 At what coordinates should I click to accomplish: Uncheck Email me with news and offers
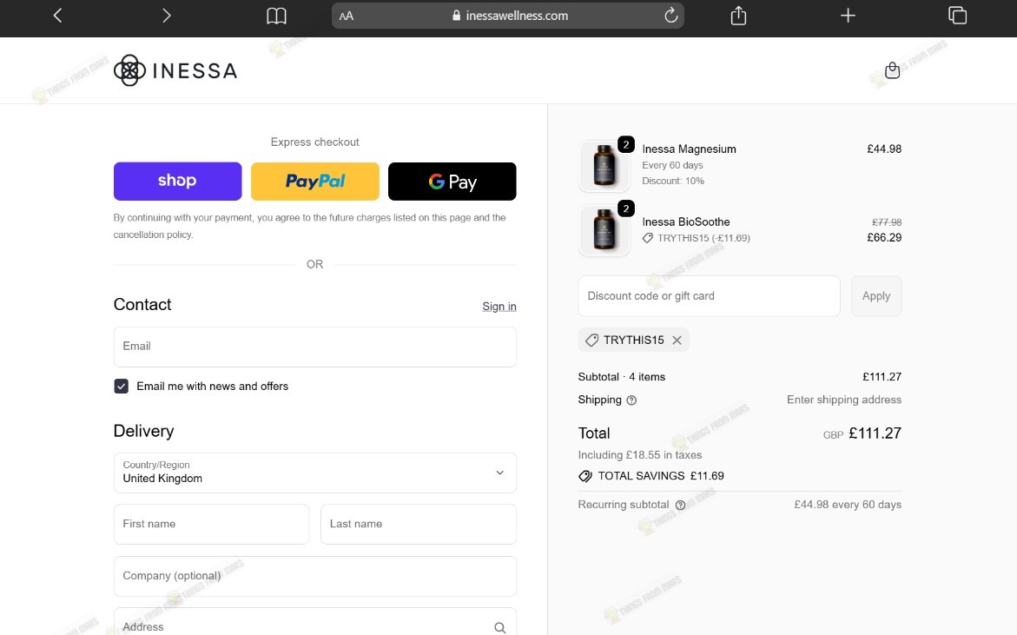pos(122,387)
